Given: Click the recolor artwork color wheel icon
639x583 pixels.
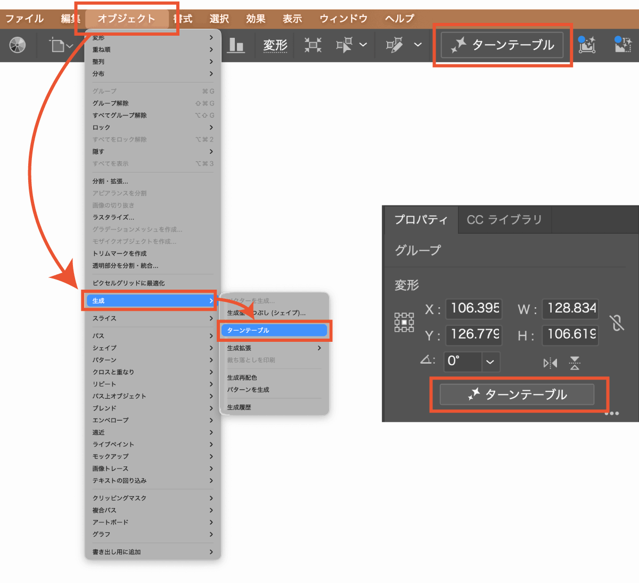Looking at the screenshot, I should tap(18, 45).
